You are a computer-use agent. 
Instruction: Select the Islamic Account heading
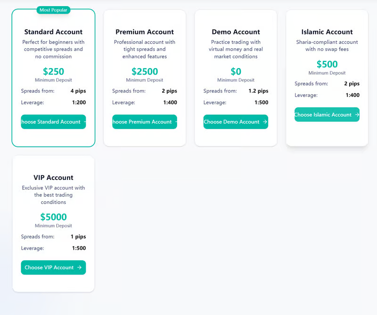pyautogui.click(x=327, y=32)
